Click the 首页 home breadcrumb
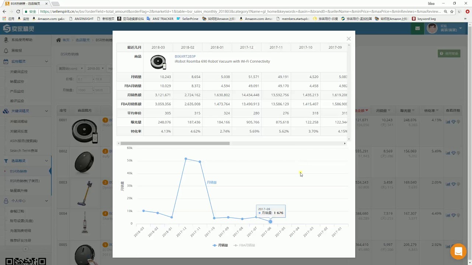The width and height of the screenshot is (472, 265). pyautogui.click(x=66, y=40)
